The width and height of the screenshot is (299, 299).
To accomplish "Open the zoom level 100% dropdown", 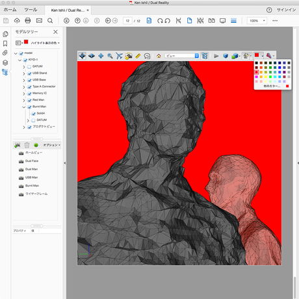I will [x=257, y=21].
